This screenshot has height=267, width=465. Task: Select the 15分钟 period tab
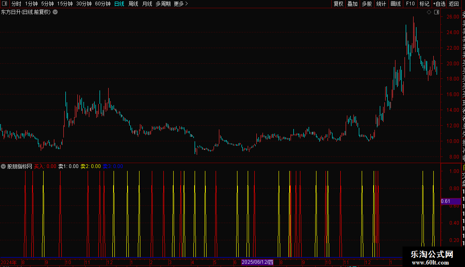tap(65, 4)
